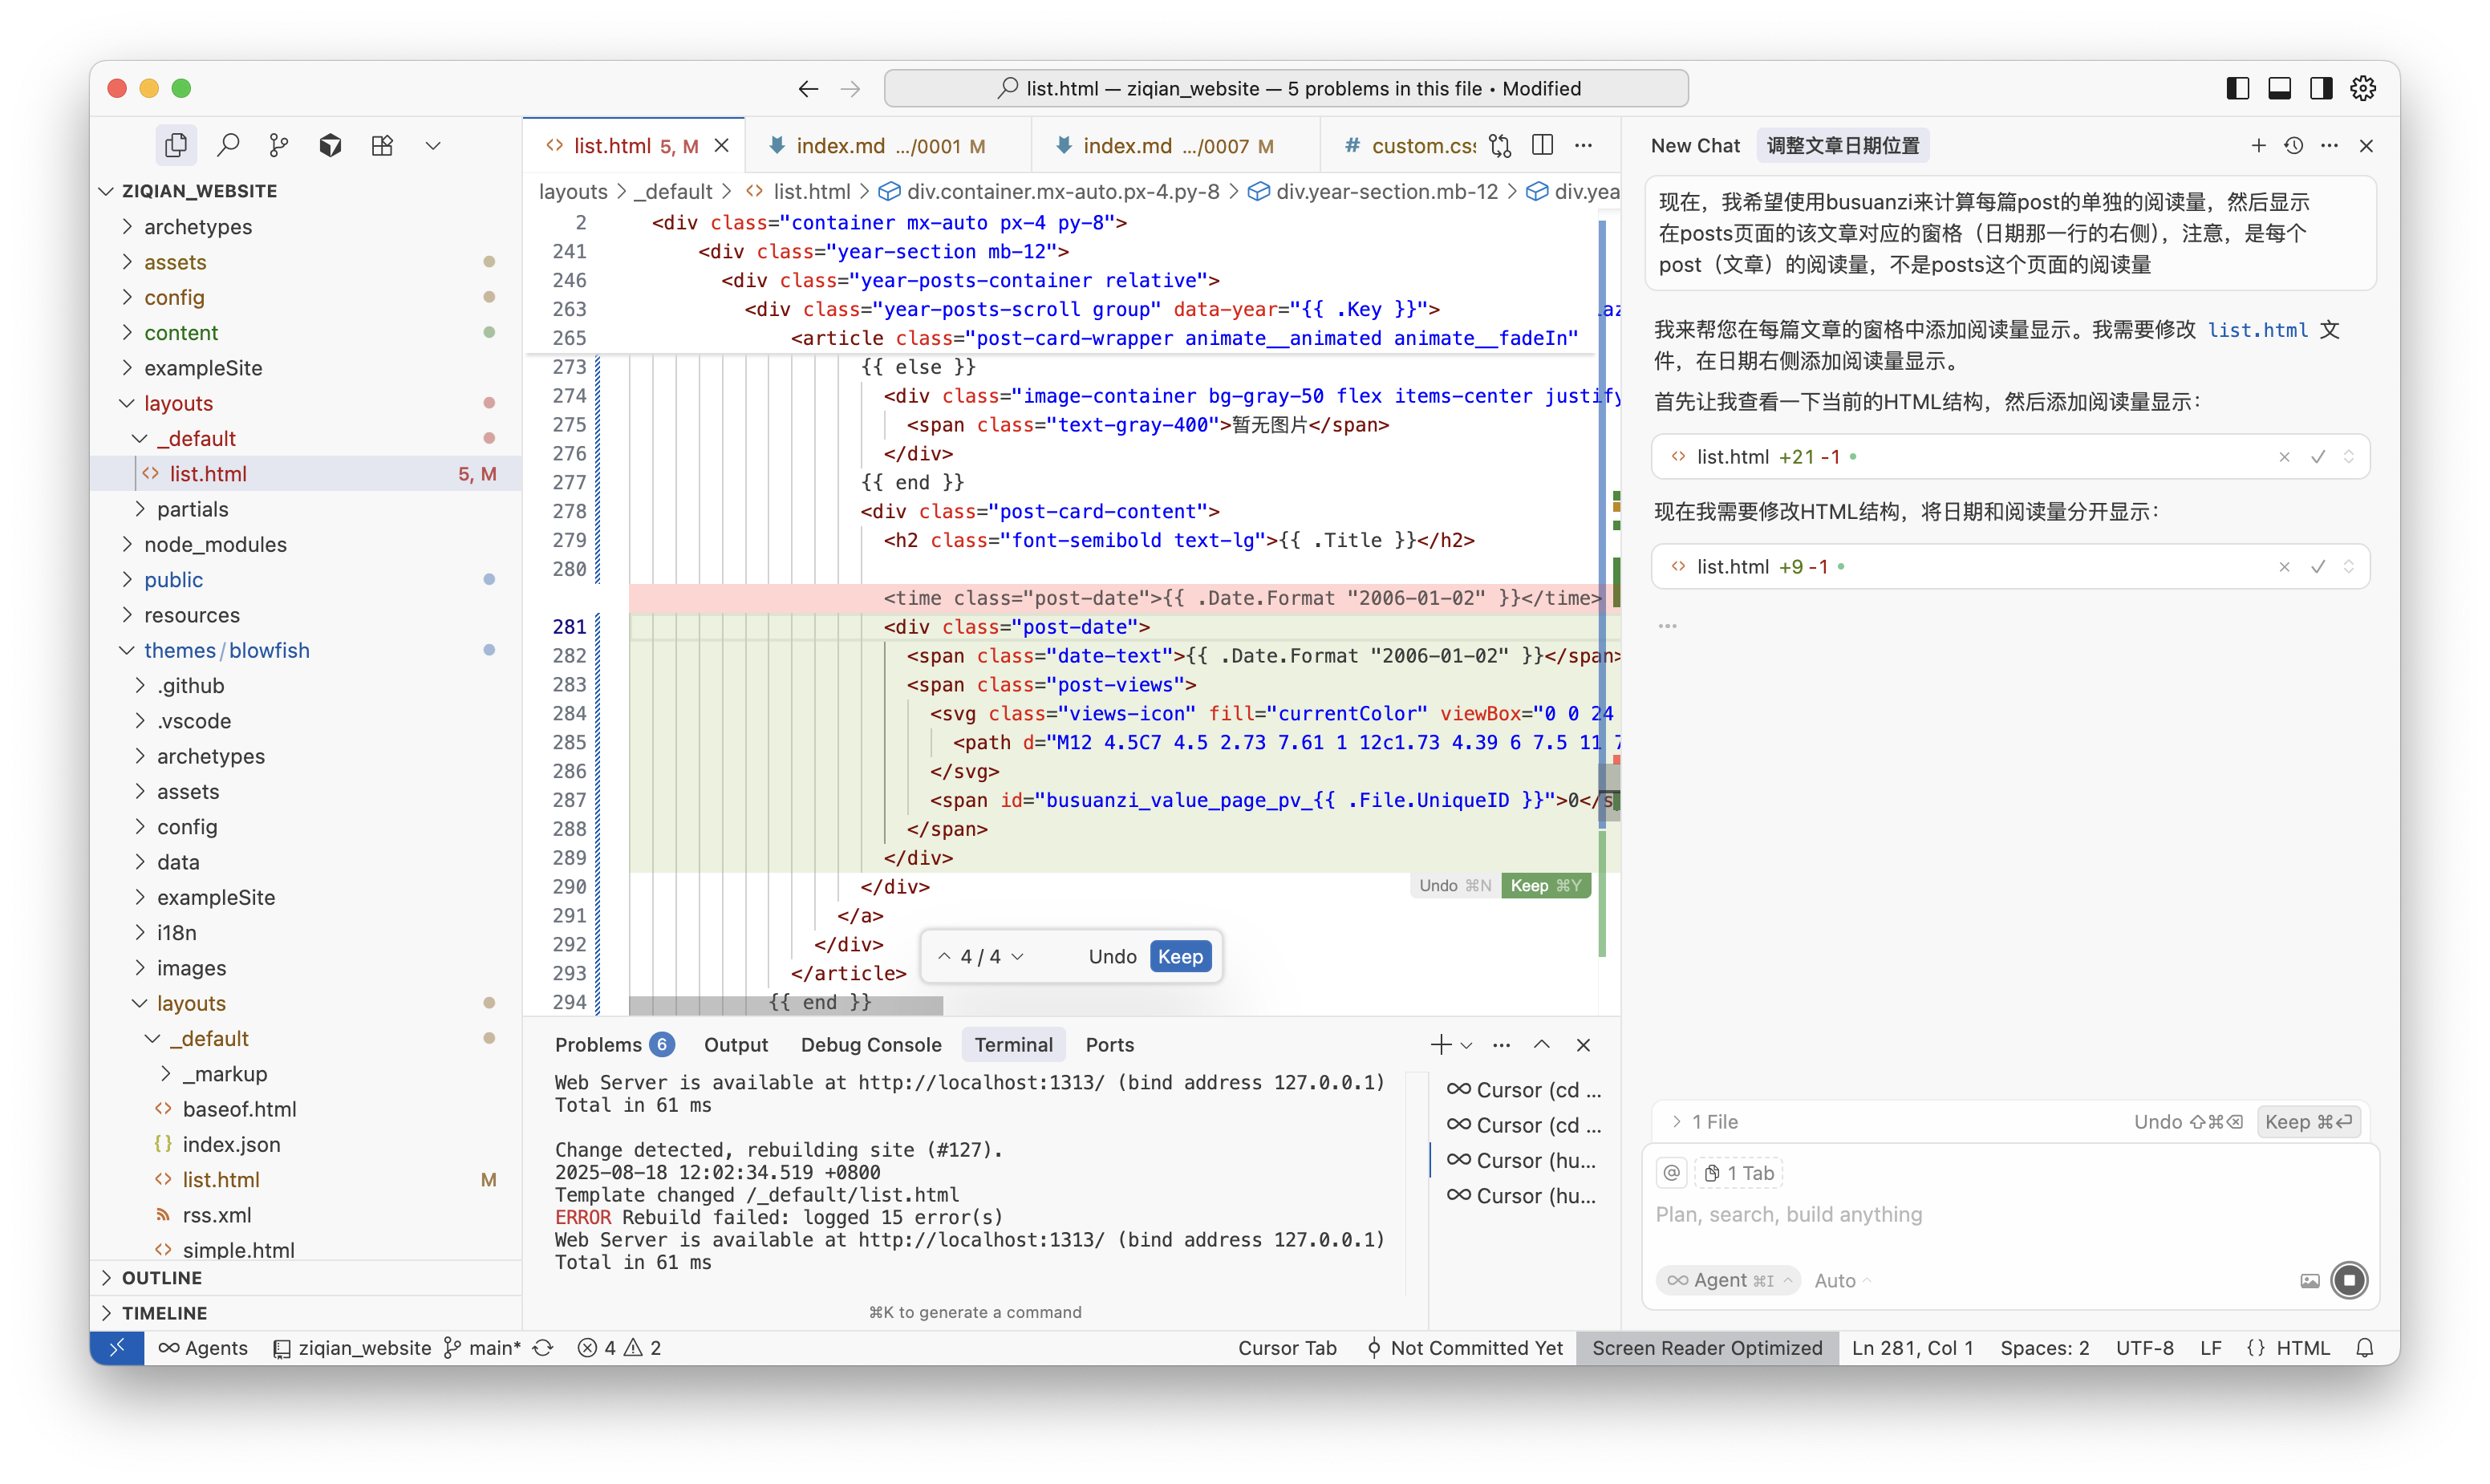Screen dimensions: 2490x1484
Task: Open the Output panel tab
Action: coord(736,1045)
